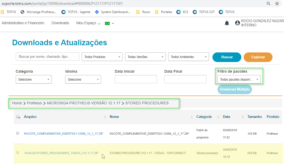Open notifications bell icon

(x=227, y=23)
